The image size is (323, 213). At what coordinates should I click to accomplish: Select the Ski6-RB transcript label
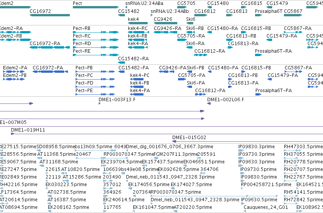pyautogui.click(x=195, y=28)
